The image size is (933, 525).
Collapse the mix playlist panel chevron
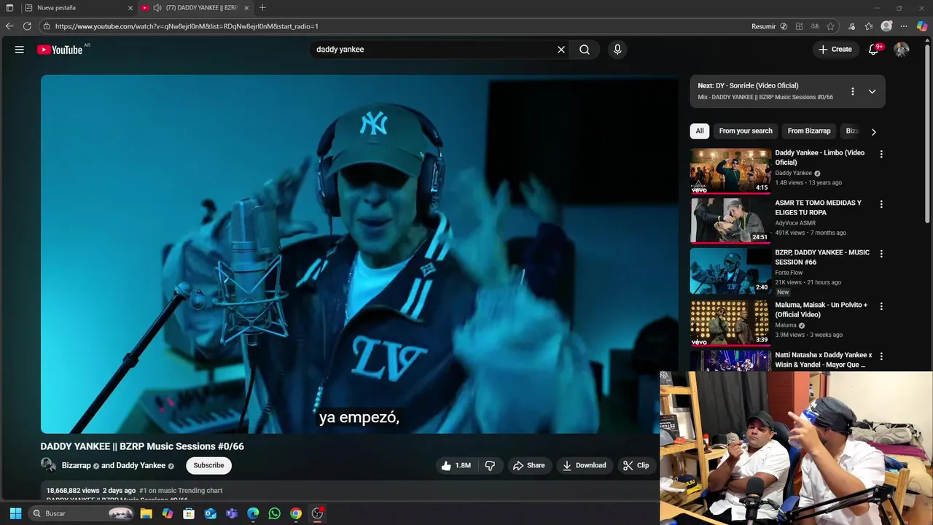872,92
